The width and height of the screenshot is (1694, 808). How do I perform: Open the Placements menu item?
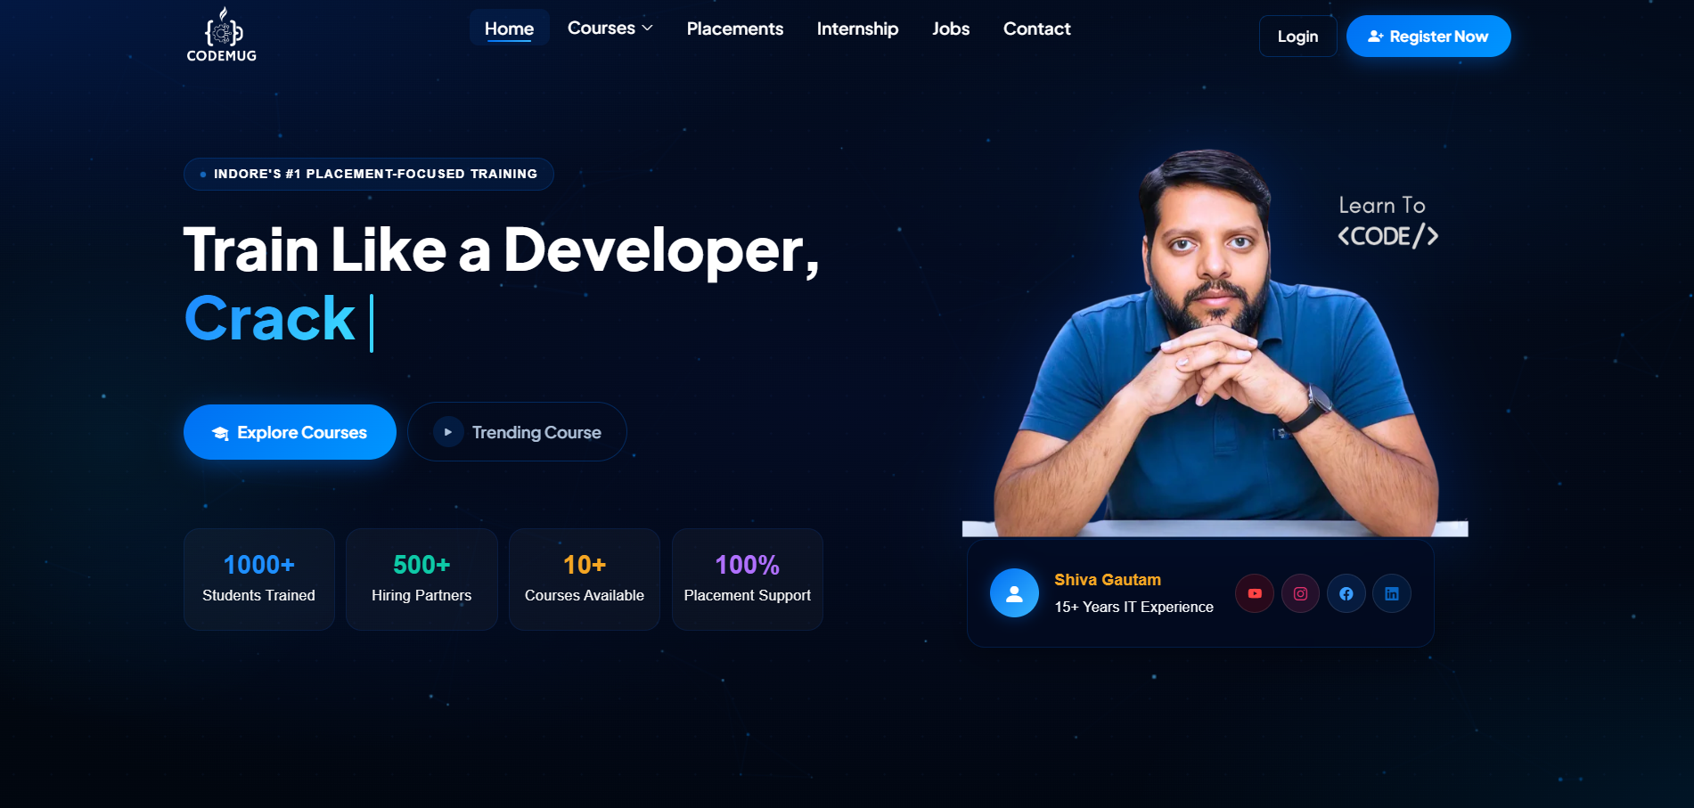[735, 29]
